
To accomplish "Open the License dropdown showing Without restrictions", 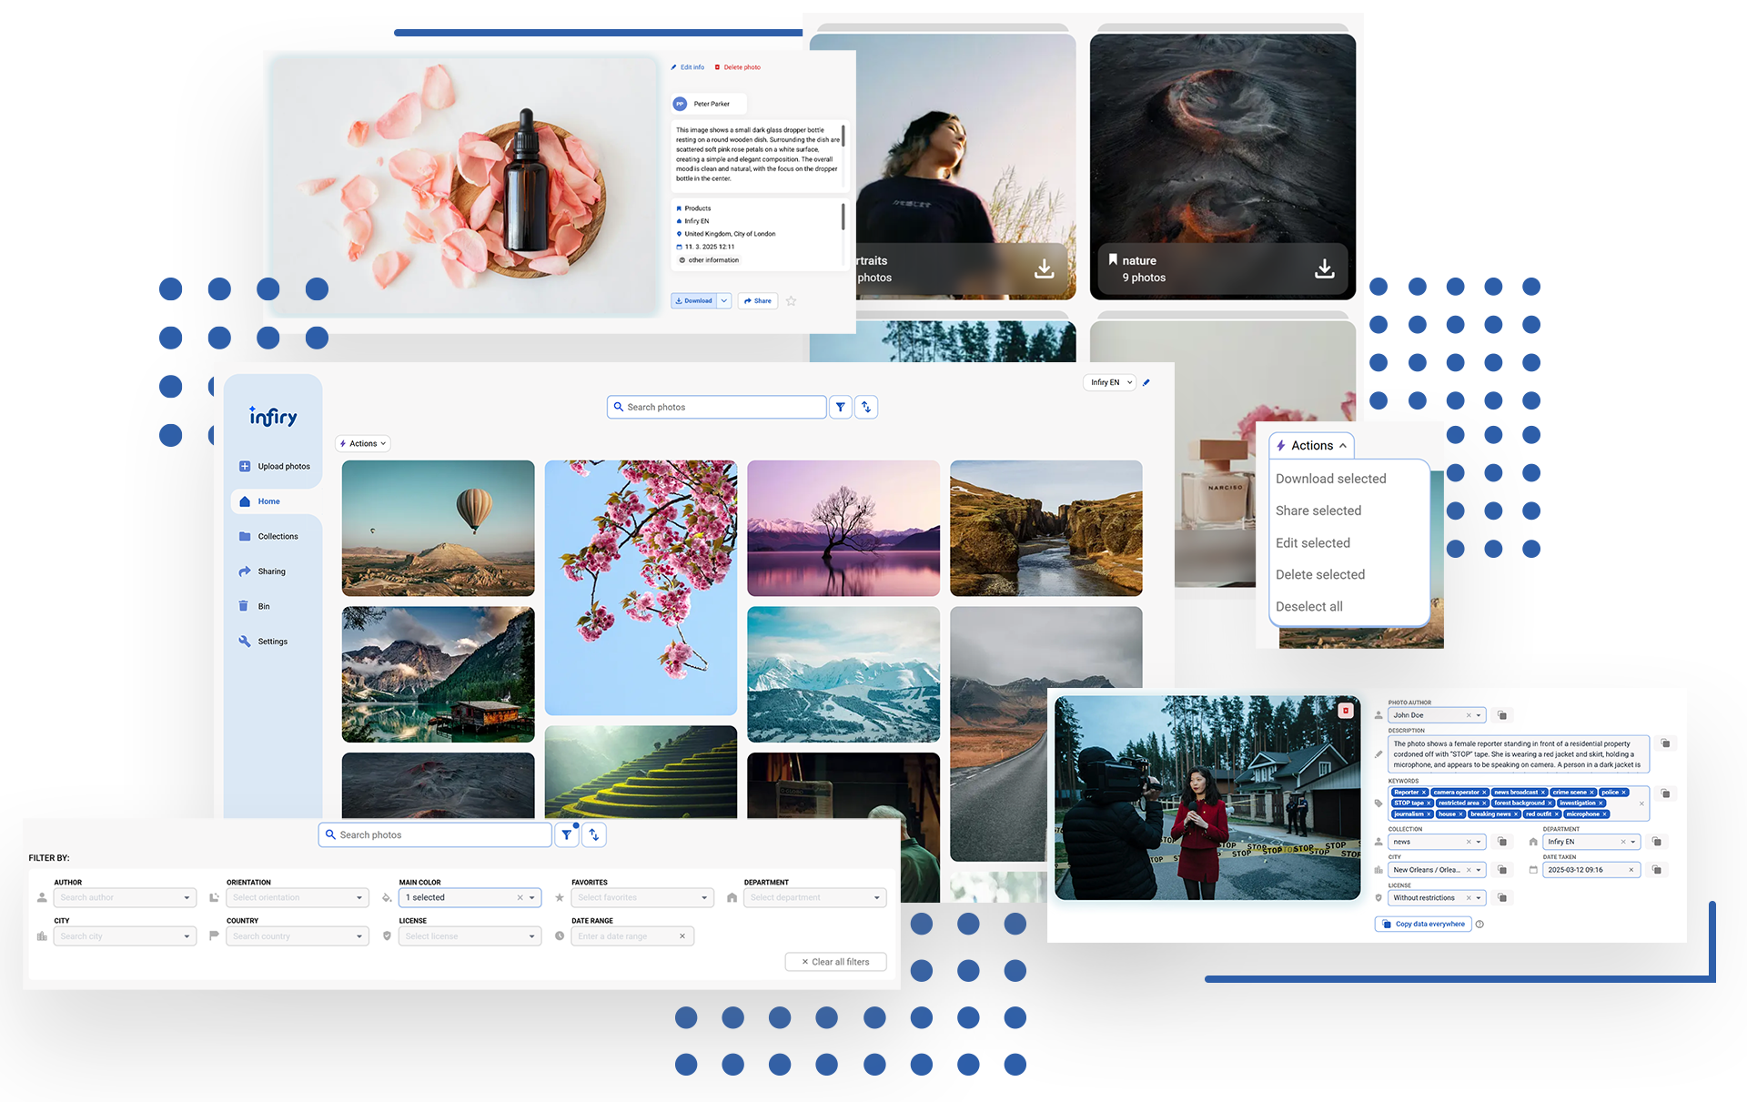I will pyautogui.click(x=1437, y=897).
